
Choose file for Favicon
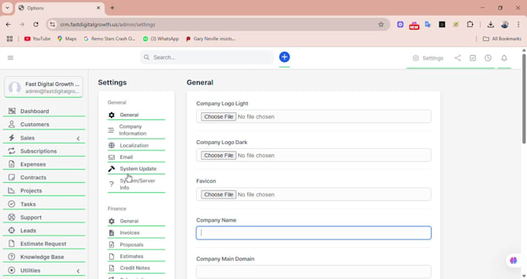click(219, 195)
